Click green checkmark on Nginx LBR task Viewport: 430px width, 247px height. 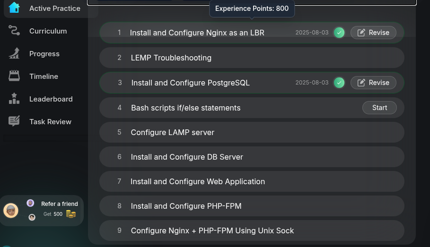(x=339, y=33)
